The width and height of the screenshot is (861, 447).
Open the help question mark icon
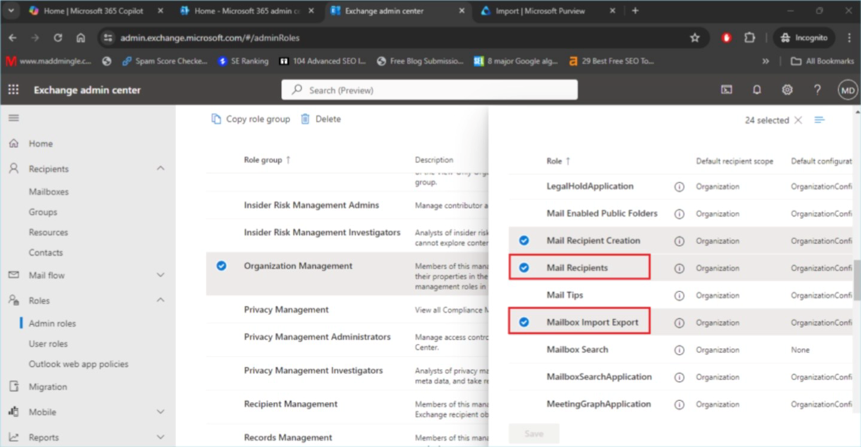coord(817,90)
